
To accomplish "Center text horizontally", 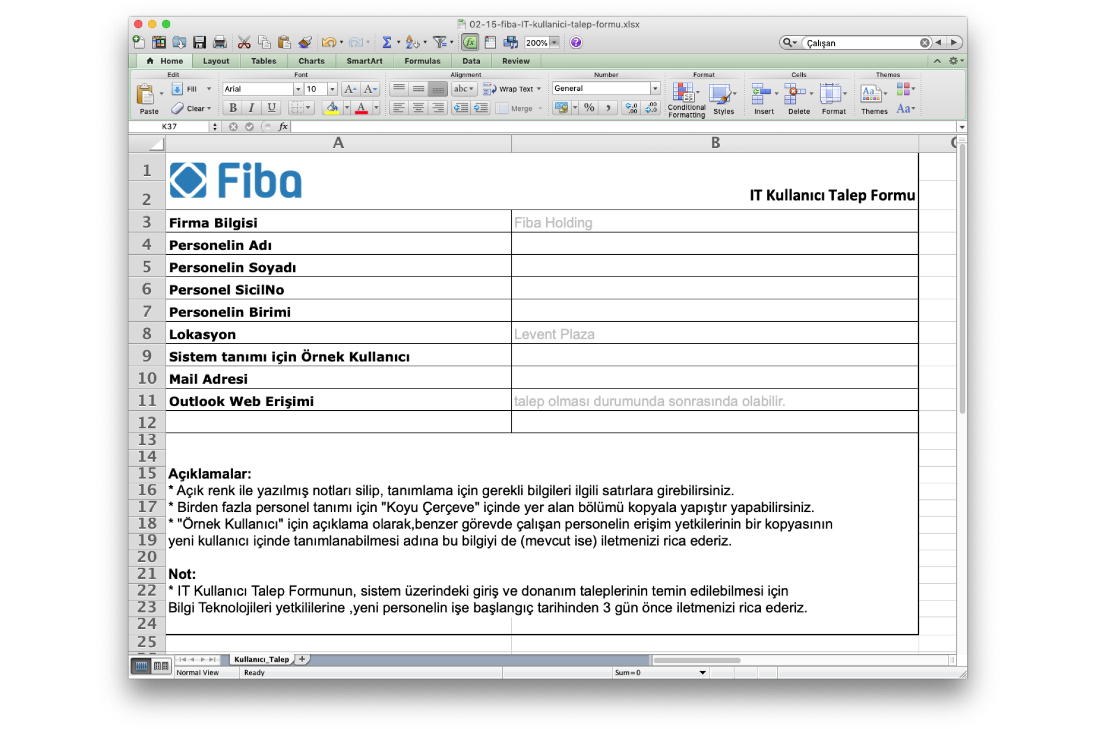I will (418, 107).
